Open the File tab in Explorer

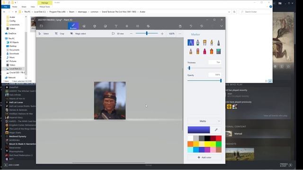tap(6, 7)
